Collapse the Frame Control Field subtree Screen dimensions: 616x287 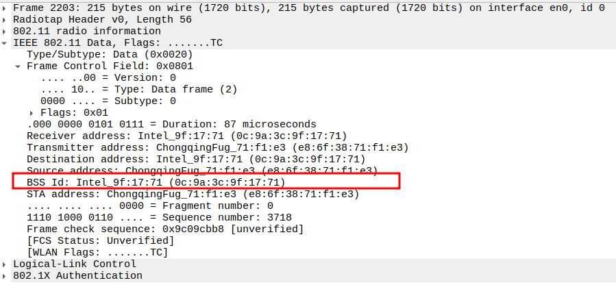19,66
